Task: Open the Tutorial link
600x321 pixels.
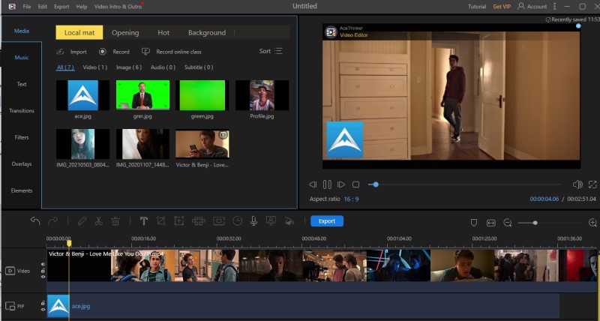Action: point(477,7)
